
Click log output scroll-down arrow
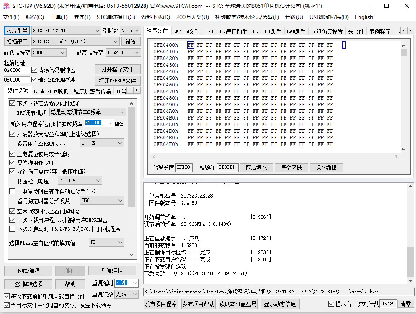click(410, 280)
